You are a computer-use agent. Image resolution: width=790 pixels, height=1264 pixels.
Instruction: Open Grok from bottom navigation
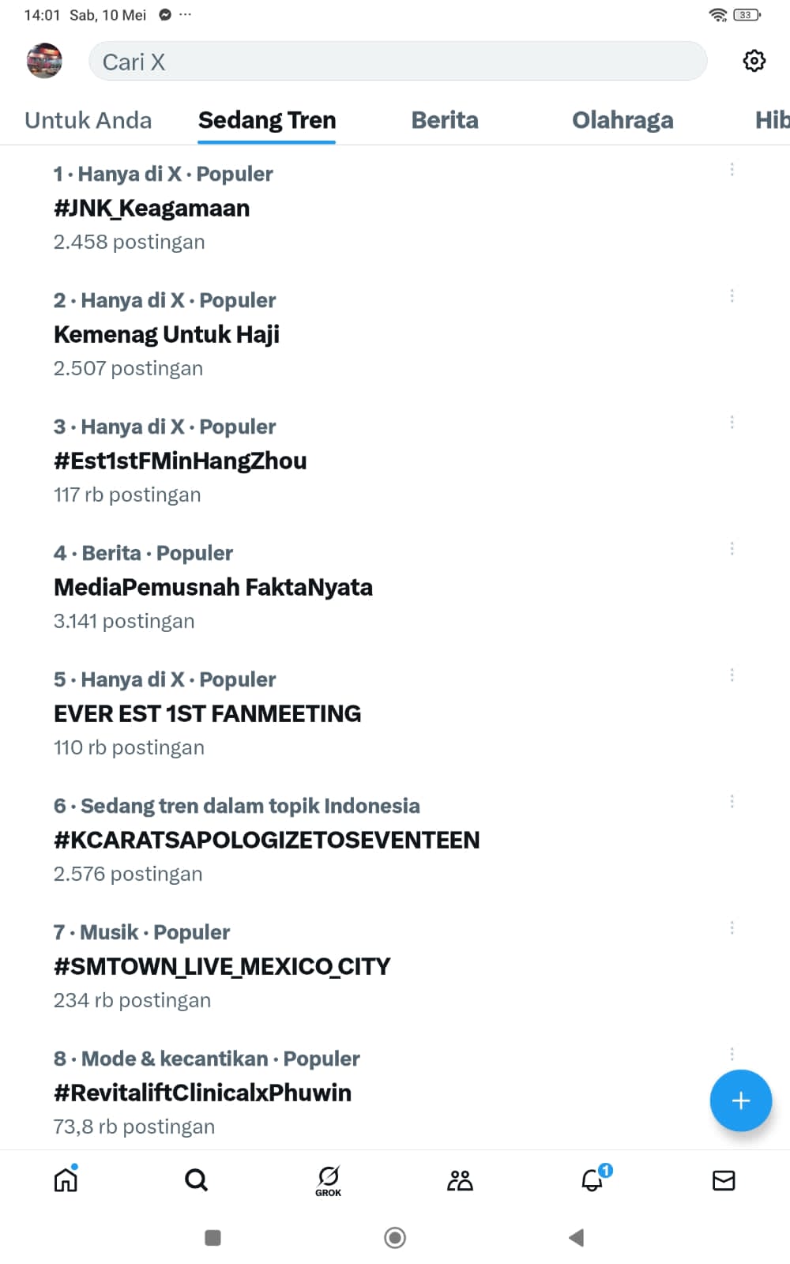click(x=328, y=1180)
